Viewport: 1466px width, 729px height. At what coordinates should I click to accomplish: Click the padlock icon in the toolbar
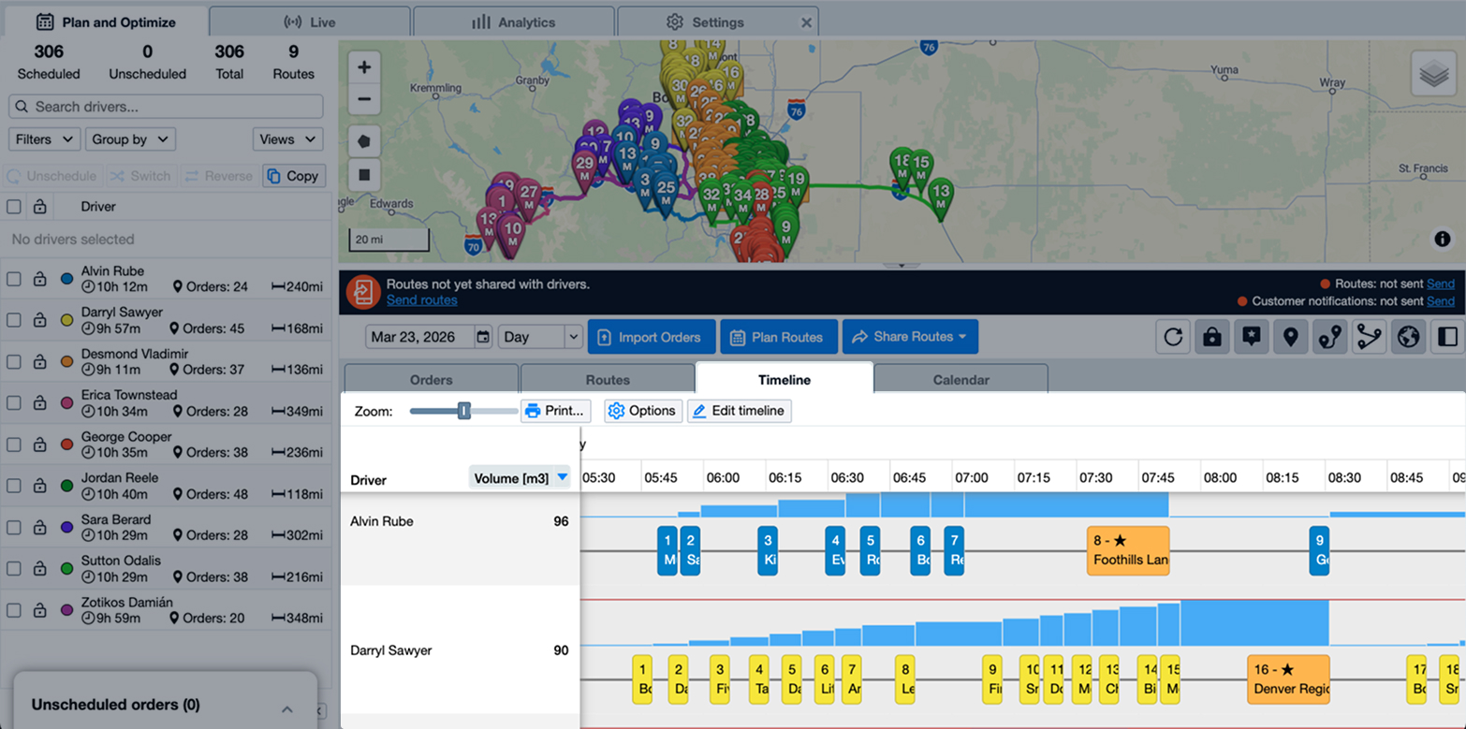pos(1212,337)
